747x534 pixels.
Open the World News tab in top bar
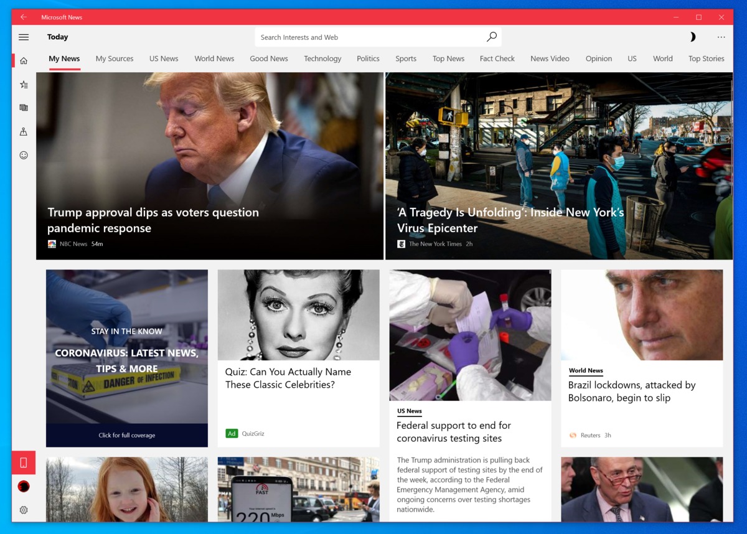click(214, 59)
